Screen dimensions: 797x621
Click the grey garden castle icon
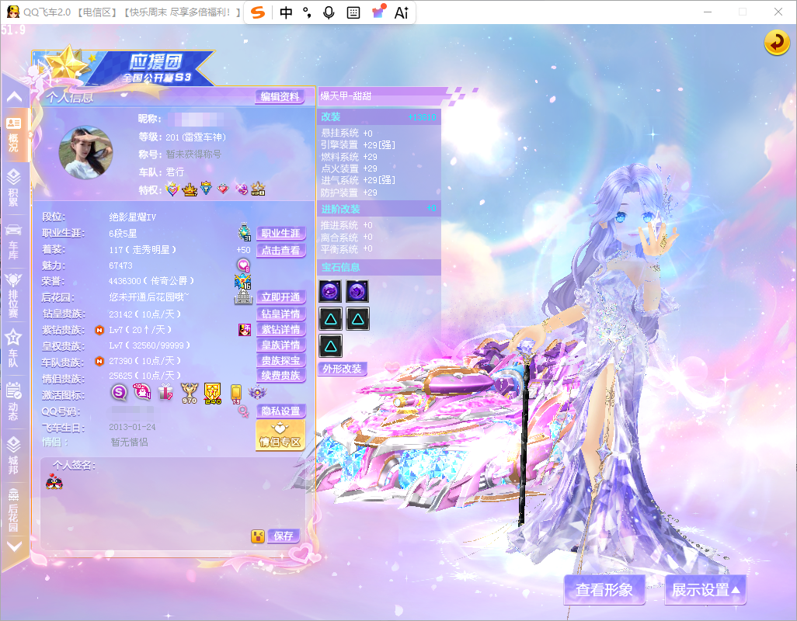click(243, 297)
